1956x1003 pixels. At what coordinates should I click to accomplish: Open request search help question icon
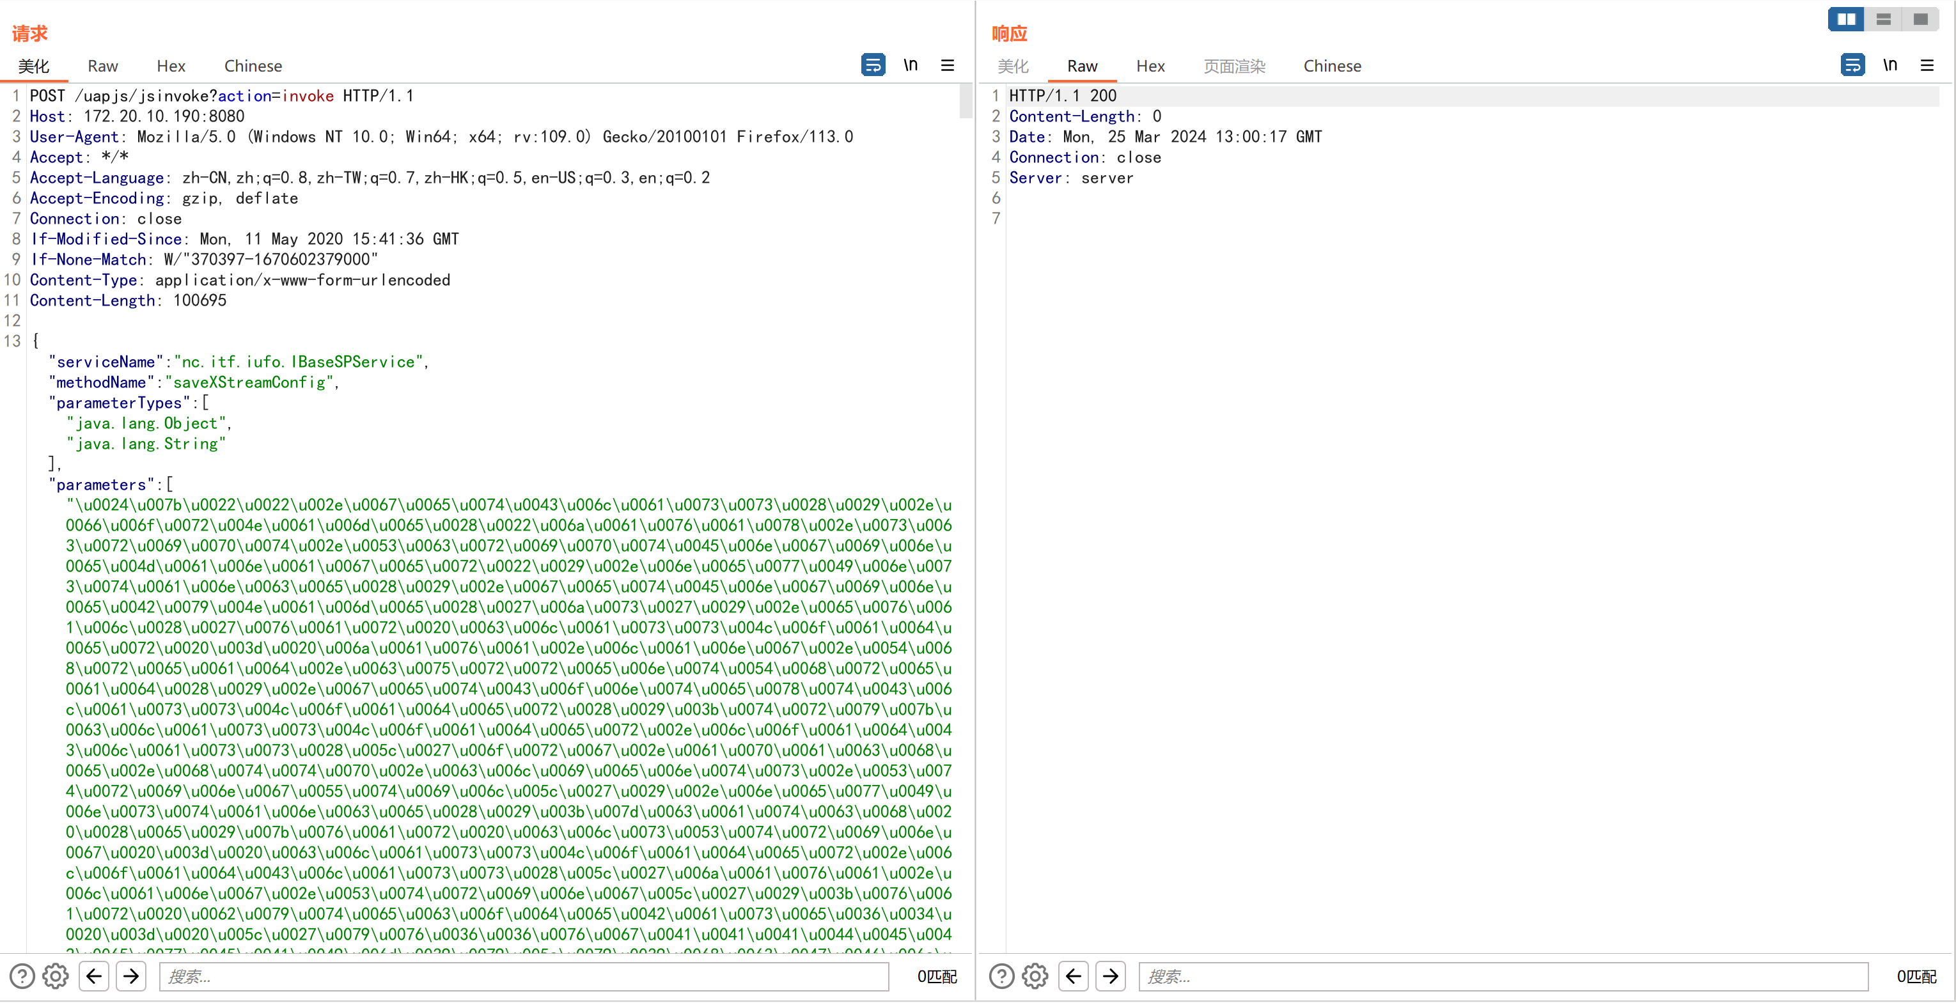coord(22,976)
